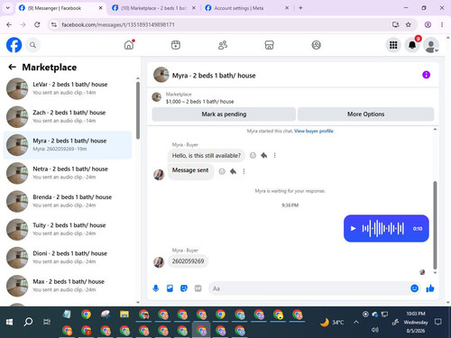Click the back arrow beside Marketplace
Screen dimensions: 451x338
point(12,67)
